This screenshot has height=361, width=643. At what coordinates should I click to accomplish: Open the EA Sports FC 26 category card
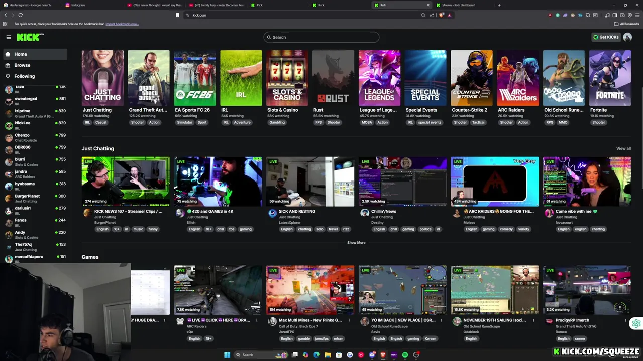tap(195, 78)
